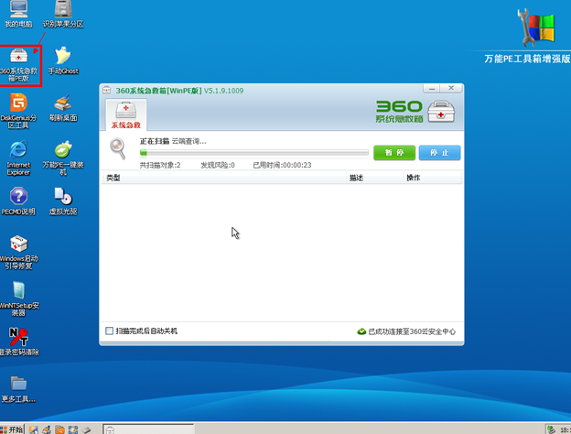Click the brush quick launch icon on the taskbar
This screenshot has width=571, height=434.
click(47, 429)
